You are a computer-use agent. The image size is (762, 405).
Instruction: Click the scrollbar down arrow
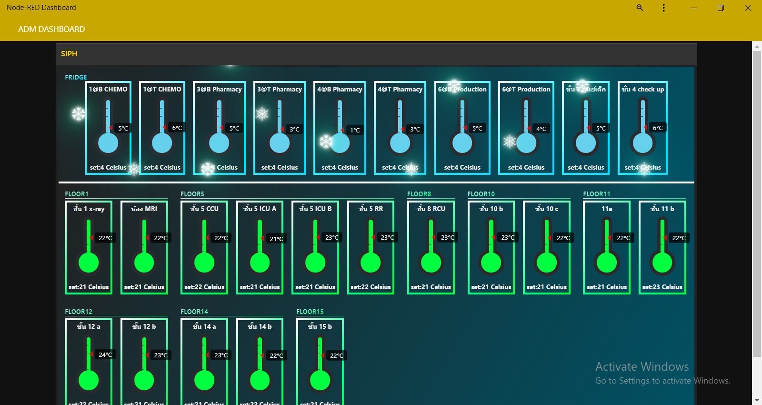point(757,400)
